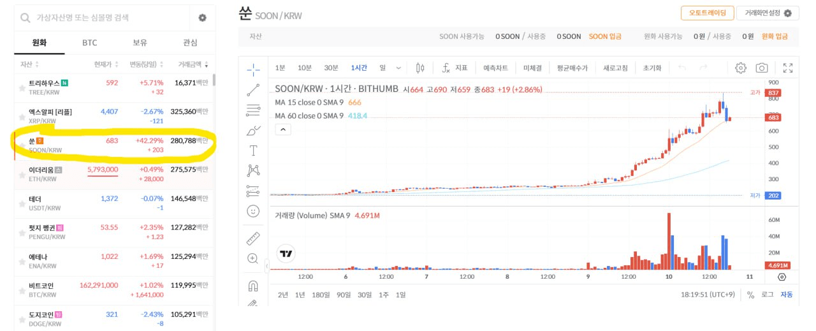Open asset list settings gear

(202, 18)
